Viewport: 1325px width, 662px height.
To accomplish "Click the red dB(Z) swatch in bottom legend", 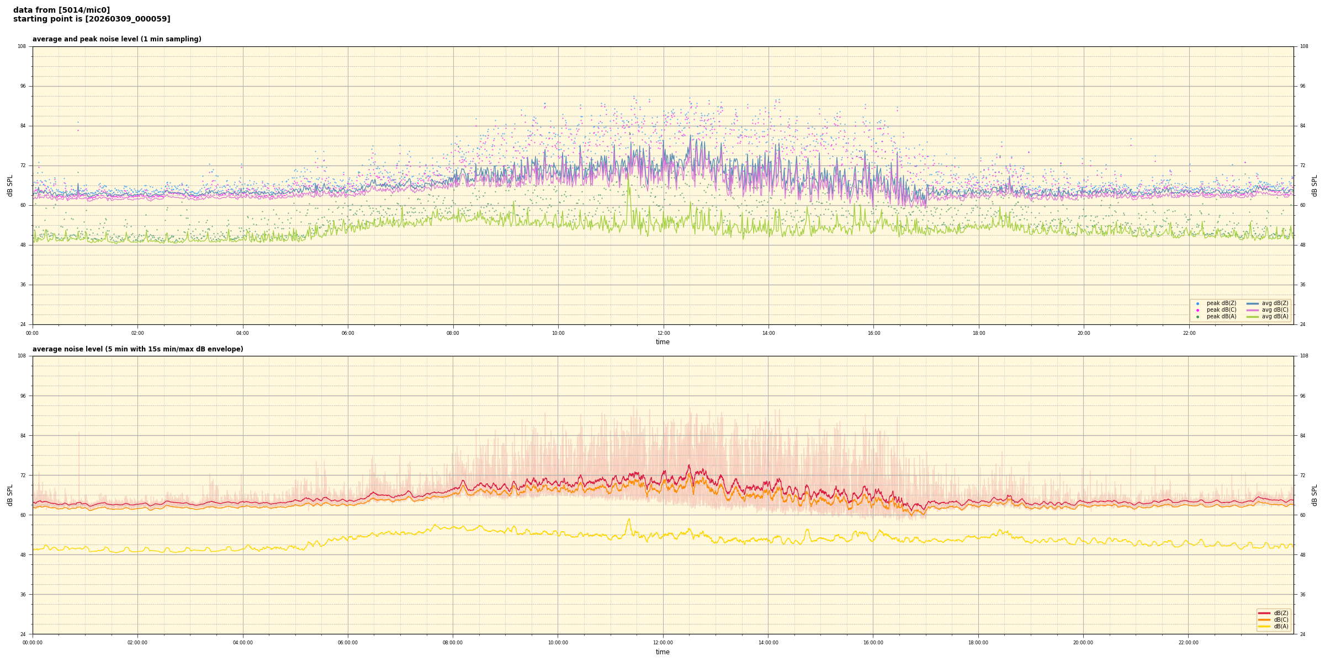I will click(1264, 613).
